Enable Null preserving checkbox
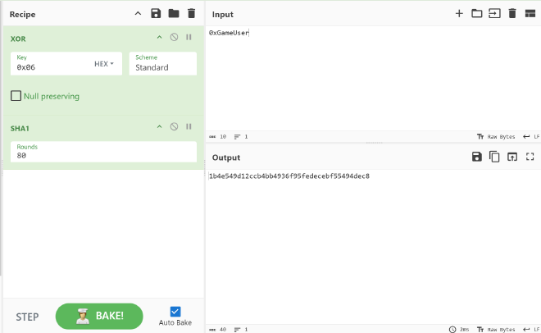Viewport: 541px width, 333px height. click(x=16, y=96)
